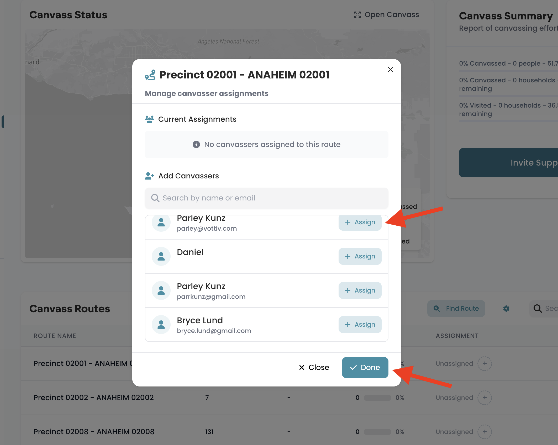Viewport: 558px width, 445px height.
Task: Click the Current Assignments group icon
Action: point(149,119)
